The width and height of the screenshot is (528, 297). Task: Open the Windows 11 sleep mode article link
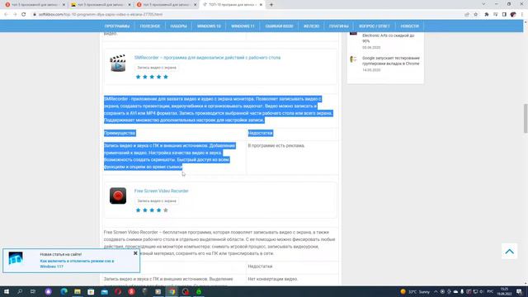pos(77,264)
